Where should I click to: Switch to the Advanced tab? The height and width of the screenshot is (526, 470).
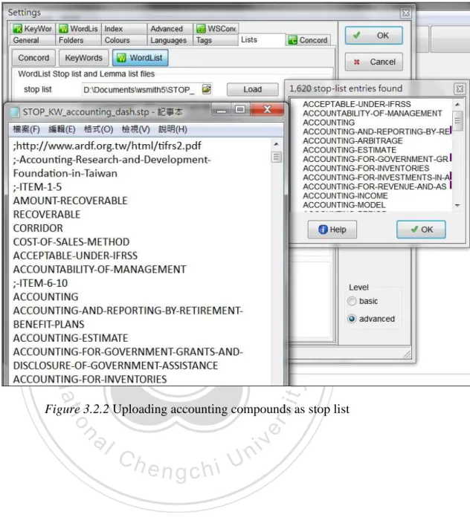point(170,28)
